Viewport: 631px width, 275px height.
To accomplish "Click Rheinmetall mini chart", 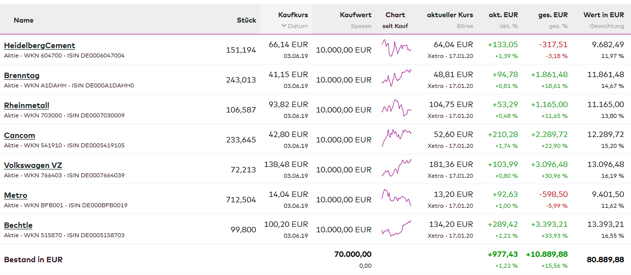I will click(x=396, y=108).
